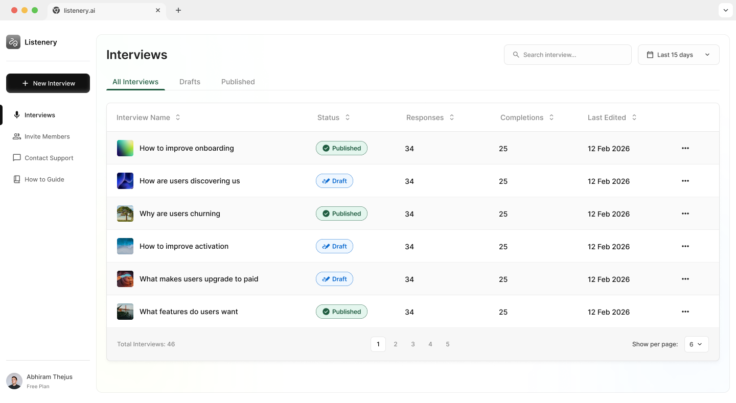Click the search magnifier icon
Image resolution: width=736 pixels, height=403 pixels.
pyautogui.click(x=516, y=55)
